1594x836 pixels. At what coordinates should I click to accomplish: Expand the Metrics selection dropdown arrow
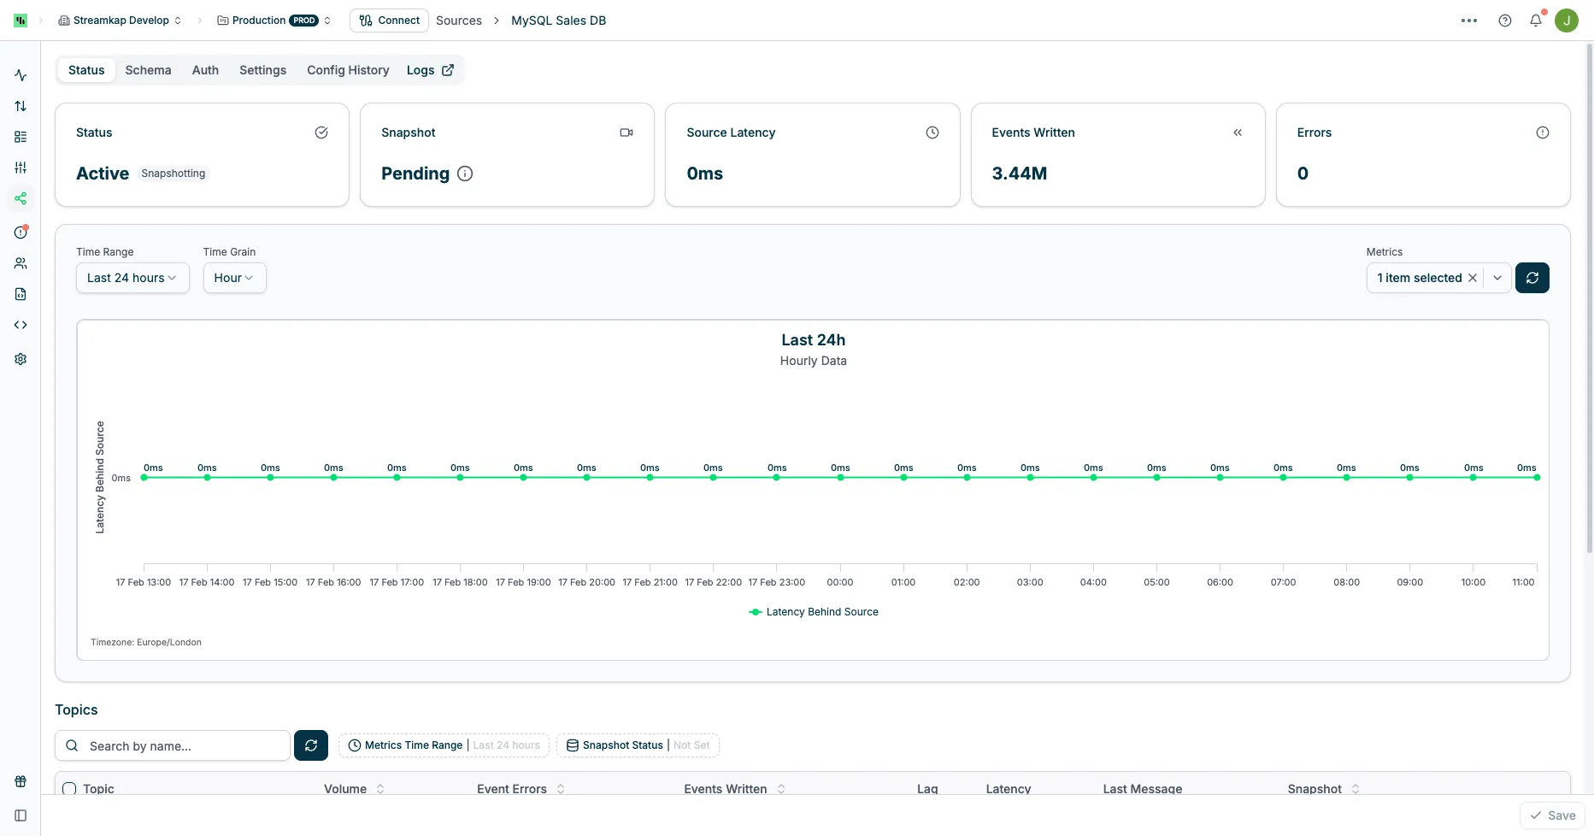coord(1497,278)
